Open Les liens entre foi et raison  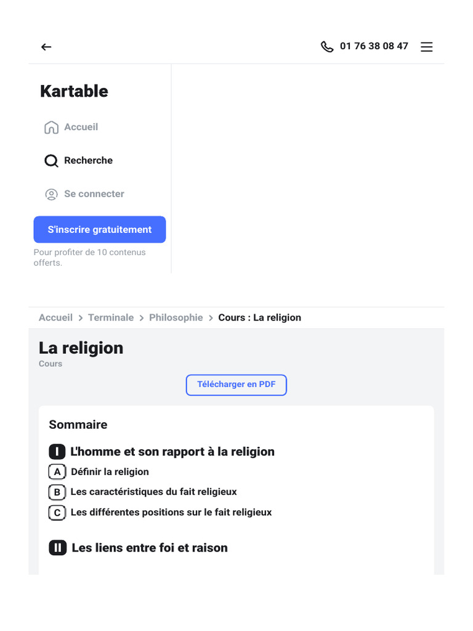150,548
